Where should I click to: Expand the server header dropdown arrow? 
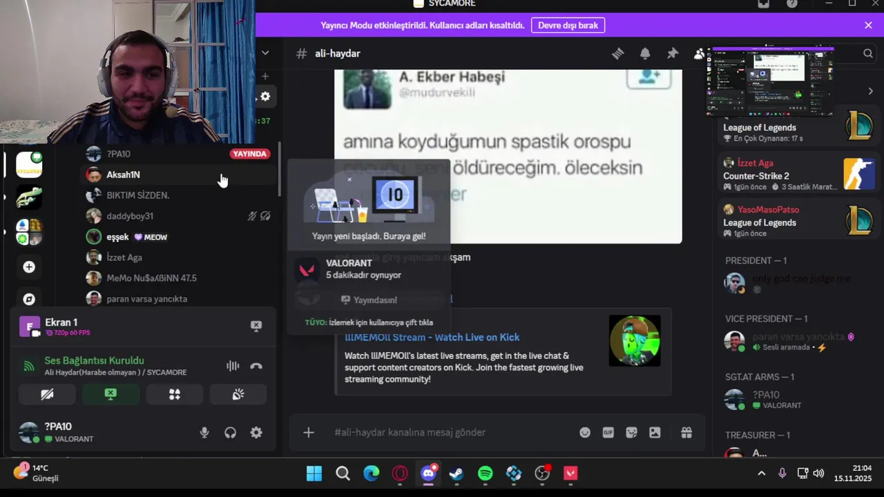265,52
